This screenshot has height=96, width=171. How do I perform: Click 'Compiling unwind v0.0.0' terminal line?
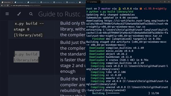(127, 89)
